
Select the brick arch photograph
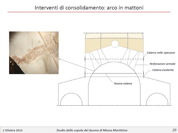[34, 53]
